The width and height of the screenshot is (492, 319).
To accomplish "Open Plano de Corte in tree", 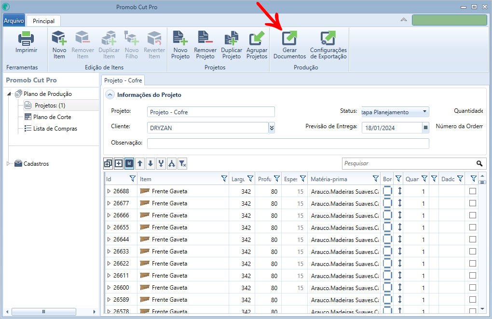I will (52, 117).
